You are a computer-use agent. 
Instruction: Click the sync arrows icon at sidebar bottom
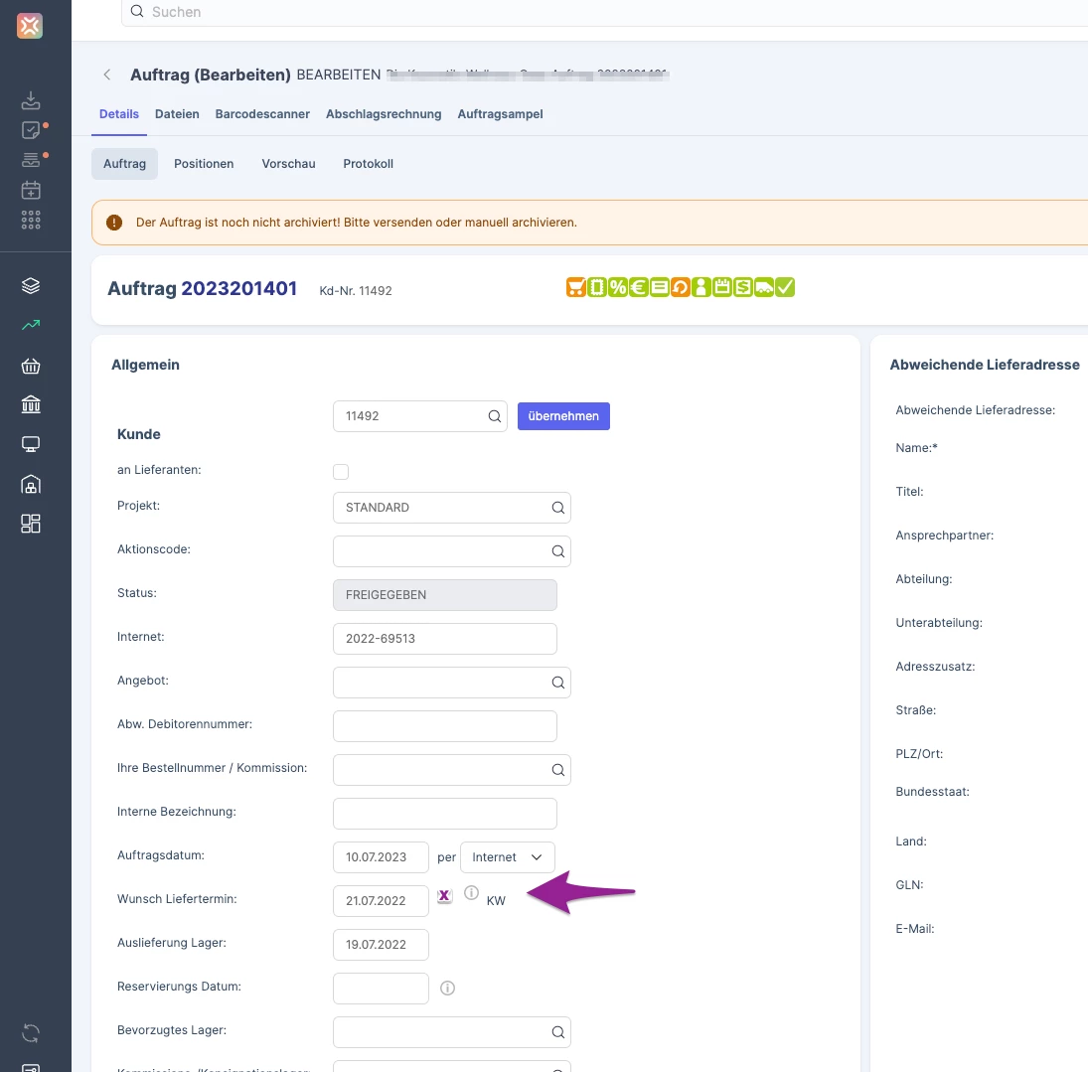[x=31, y=1033]
